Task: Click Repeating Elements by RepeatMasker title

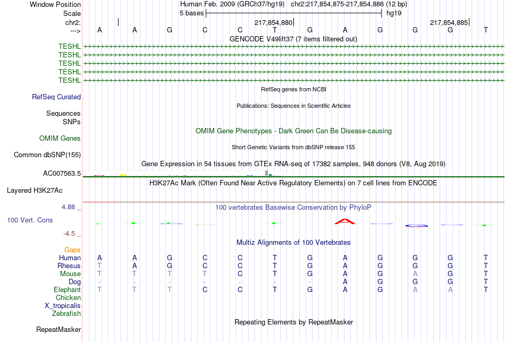Action: coord(293,322)
